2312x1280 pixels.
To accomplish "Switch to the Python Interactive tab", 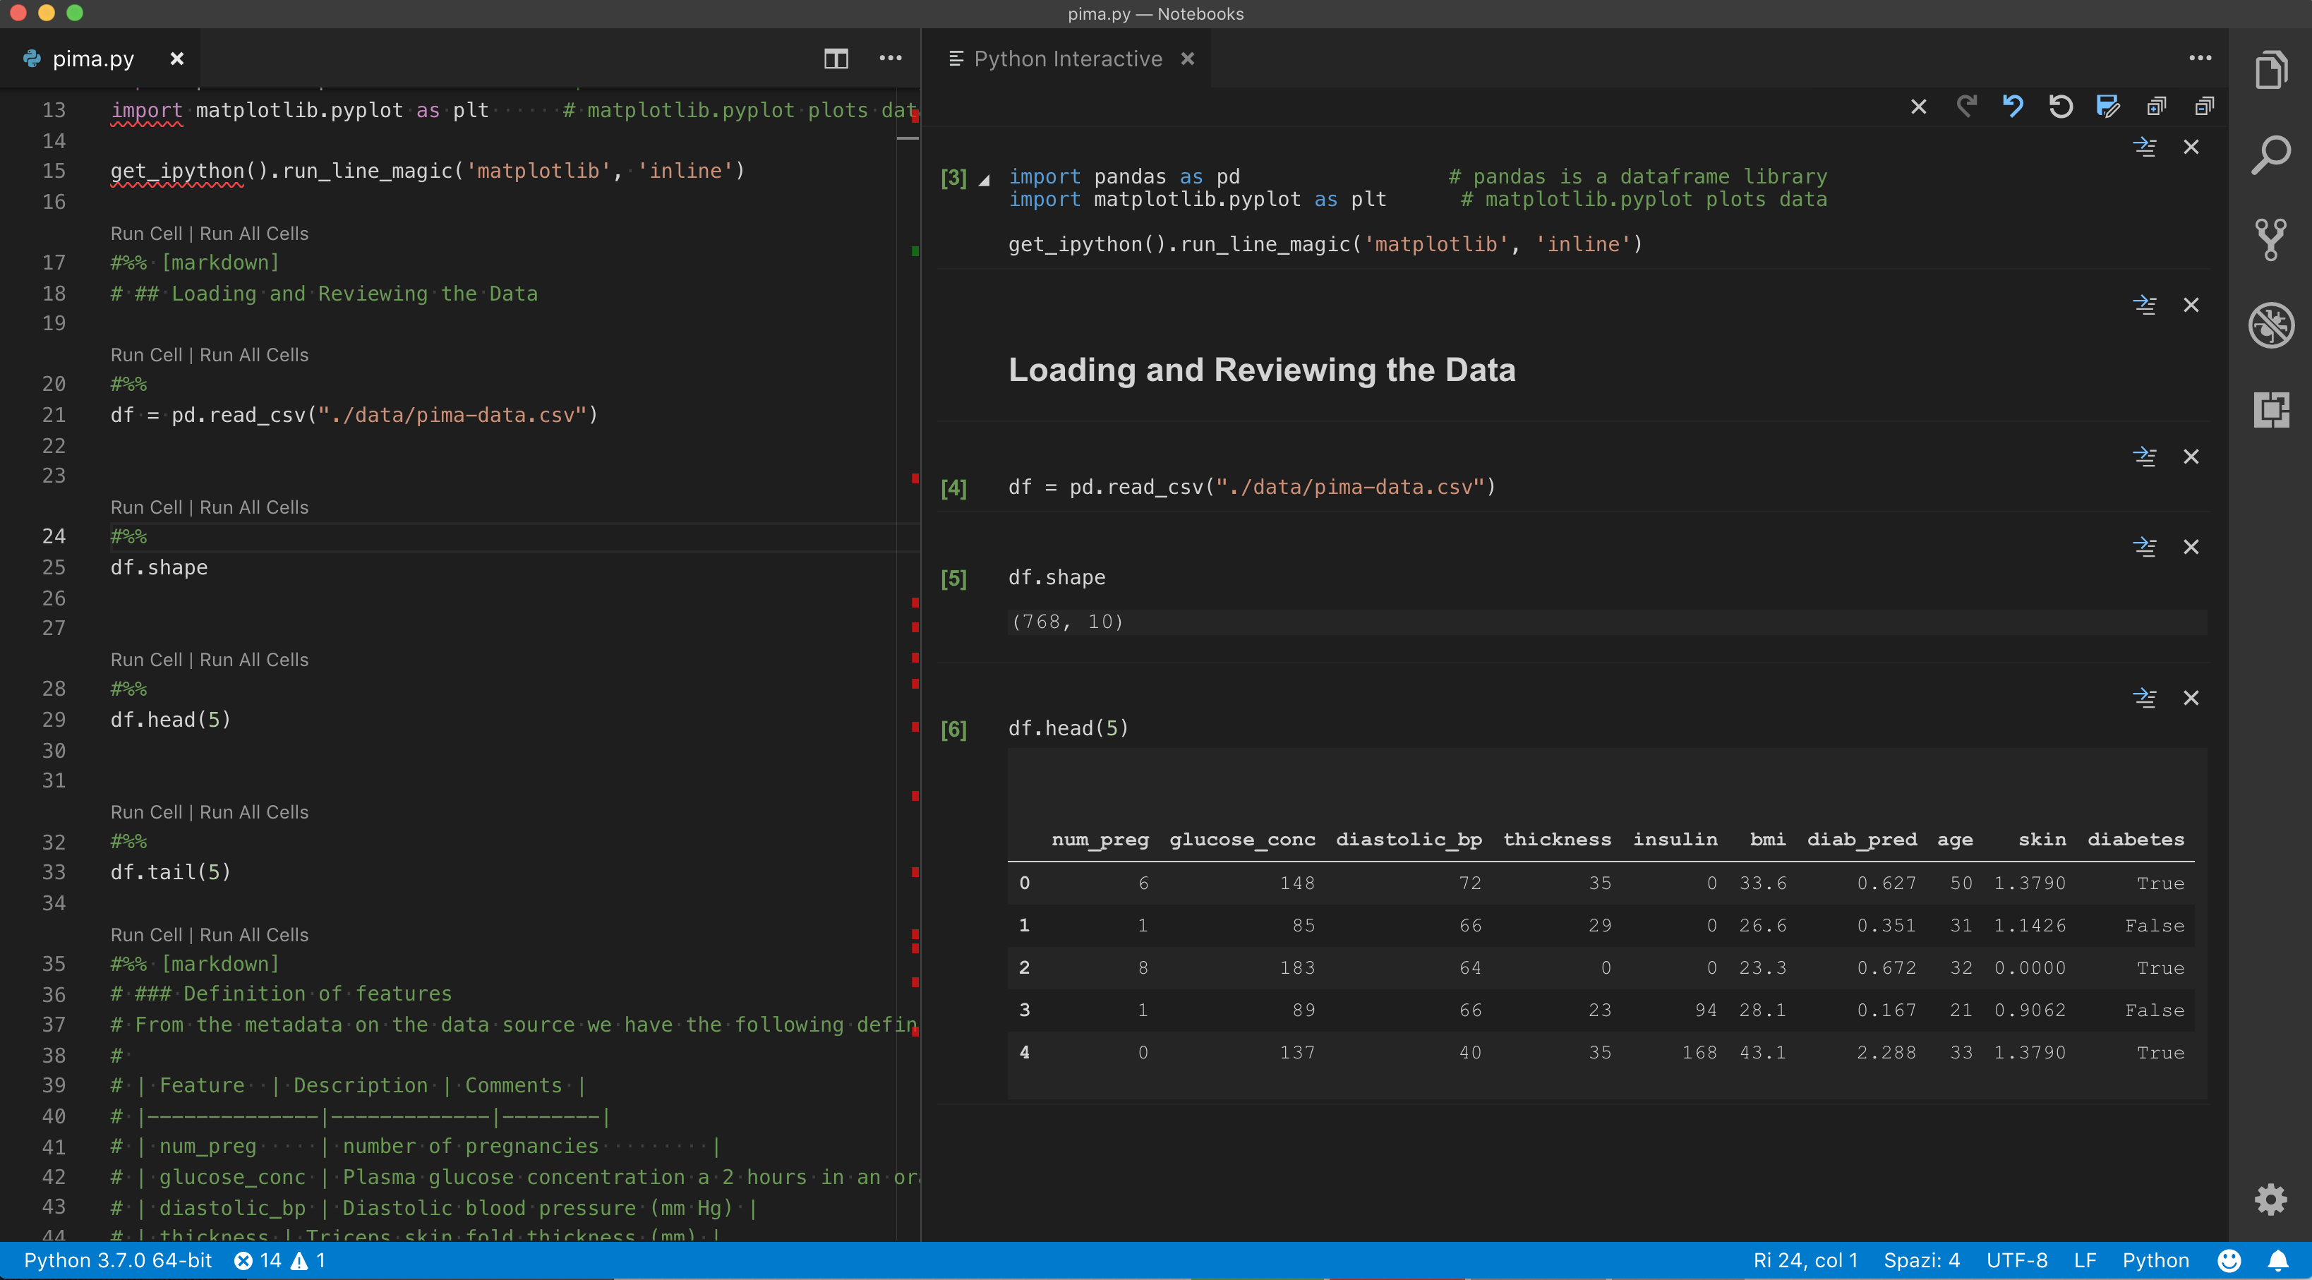I will pos(1068,59).
